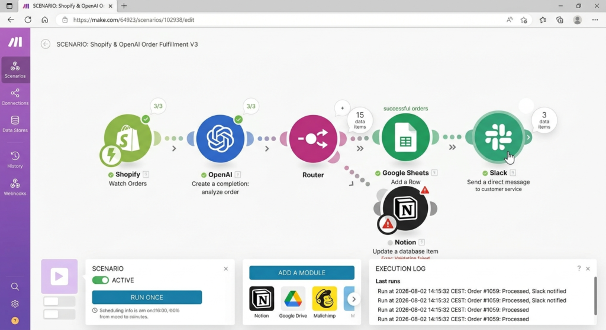606x330 pixels.
Task: Click the warning badge at Notion module's lower left
Action: tap(388, 224)
